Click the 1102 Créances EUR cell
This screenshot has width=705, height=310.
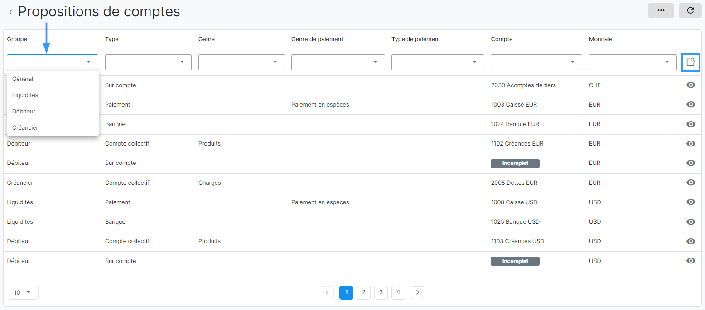click(x=517, y=143)
